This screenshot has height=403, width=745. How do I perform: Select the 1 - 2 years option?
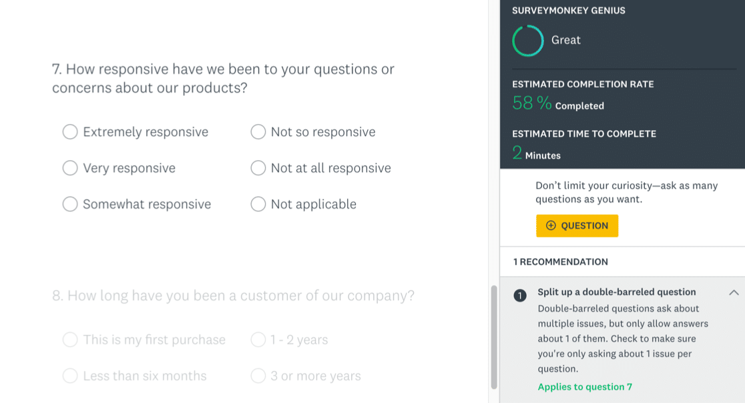coord(258,340)
